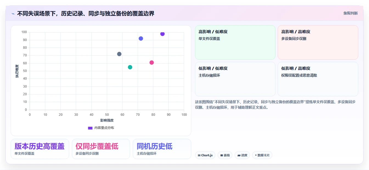This screenshot has height=170, width=369.
Task: Click the lightning icon beside the title
Action: pyautogui.click(x=13, y=13)
